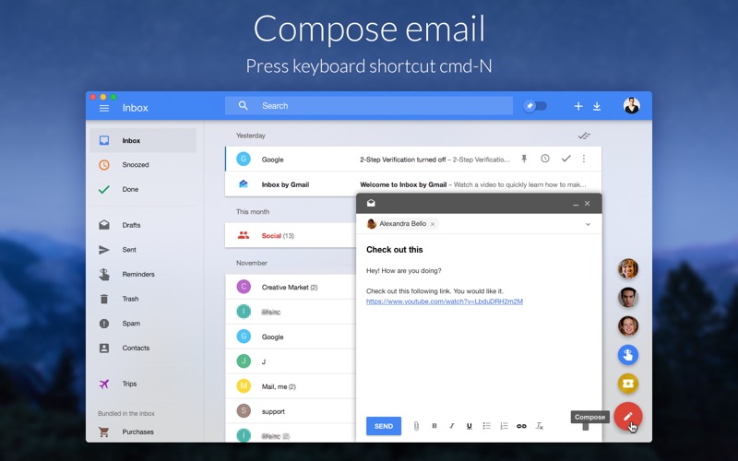Image resolution: width=738 pixels, height=461 pixels.
Task: Open the Trips bundle
Action: (x=143, y=384)
